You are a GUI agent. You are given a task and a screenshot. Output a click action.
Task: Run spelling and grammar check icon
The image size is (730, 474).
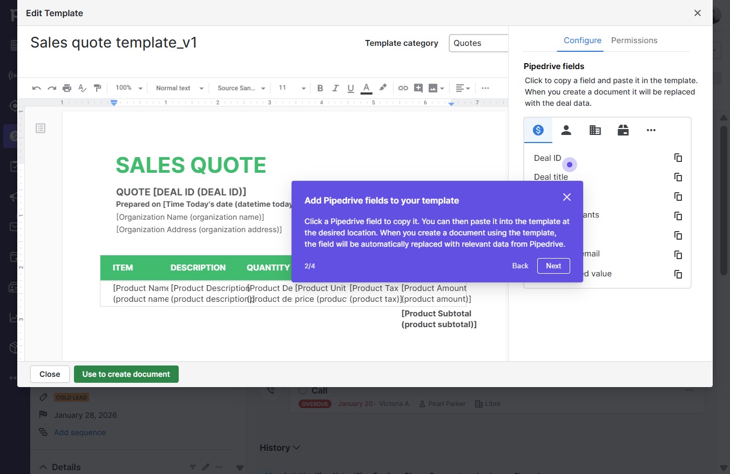coord(82,88)
